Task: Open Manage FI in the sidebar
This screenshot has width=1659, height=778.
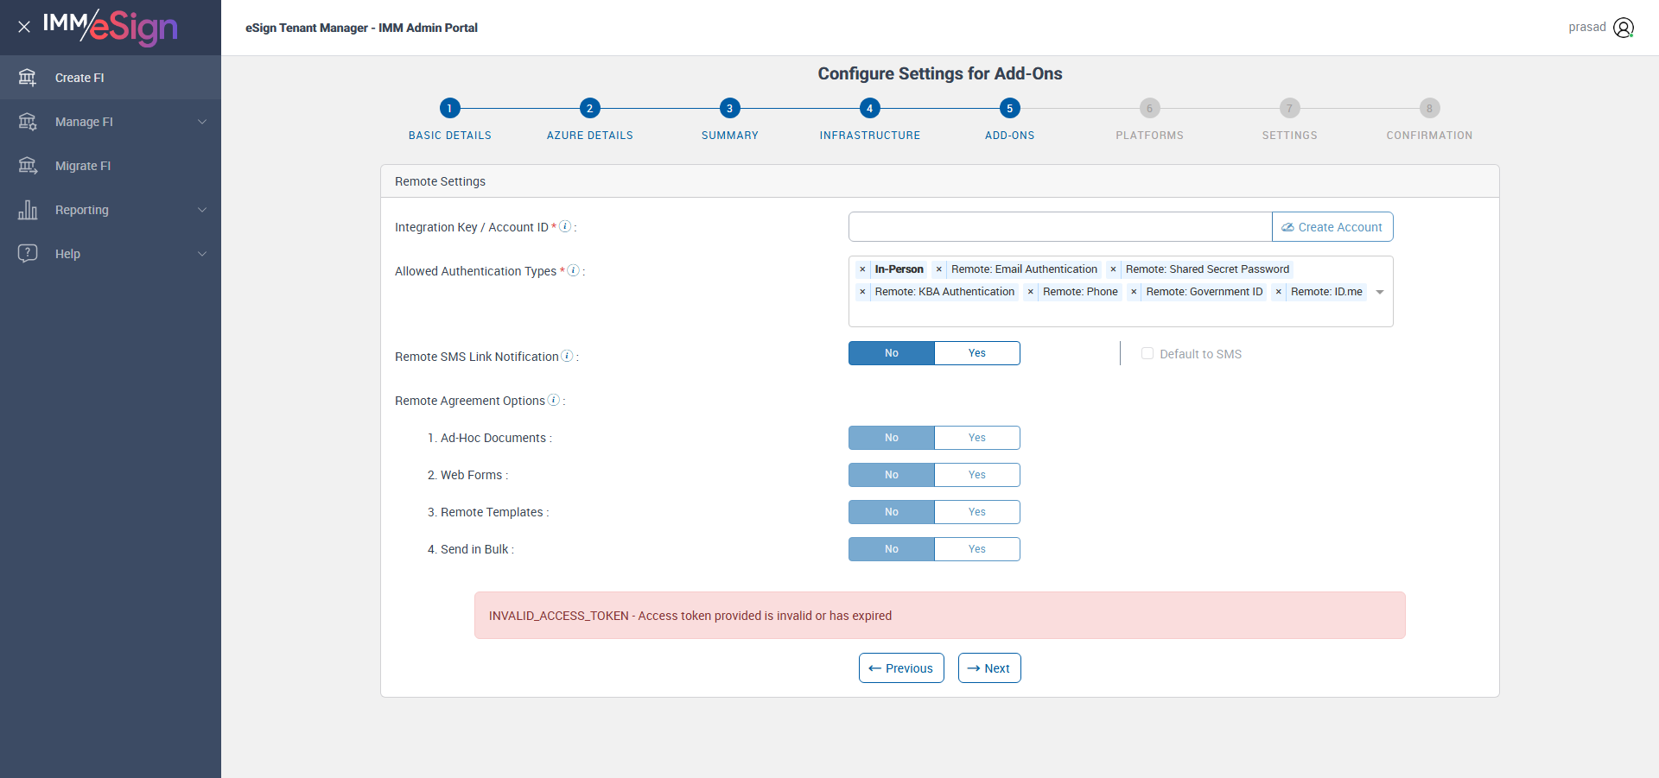Action: coord(111,122)
